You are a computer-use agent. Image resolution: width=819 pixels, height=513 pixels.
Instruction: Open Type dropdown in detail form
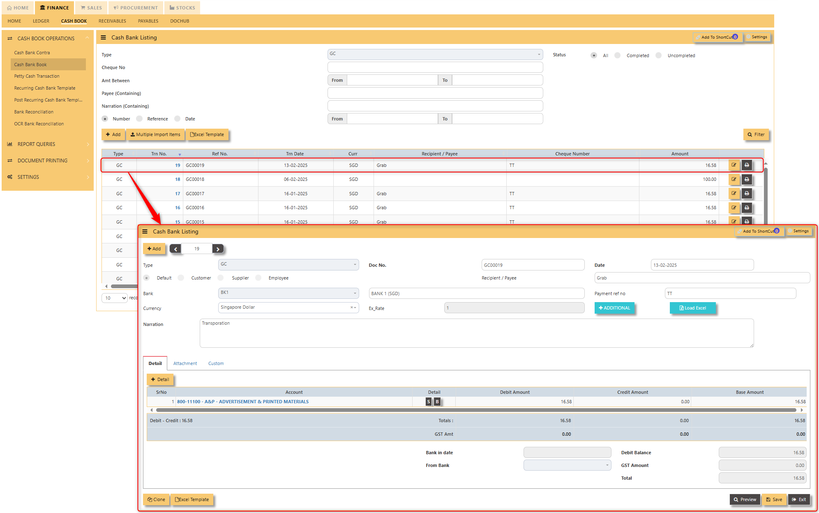click(288, 264)
